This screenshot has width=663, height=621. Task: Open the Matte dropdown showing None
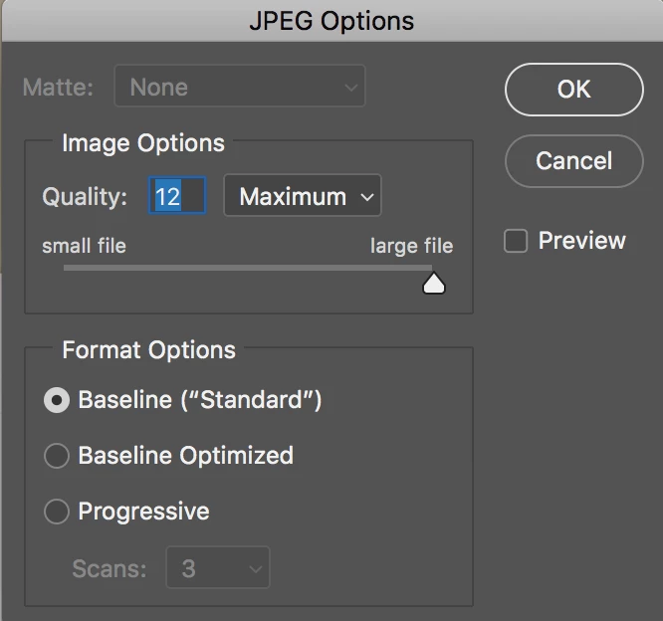point(240,87)
